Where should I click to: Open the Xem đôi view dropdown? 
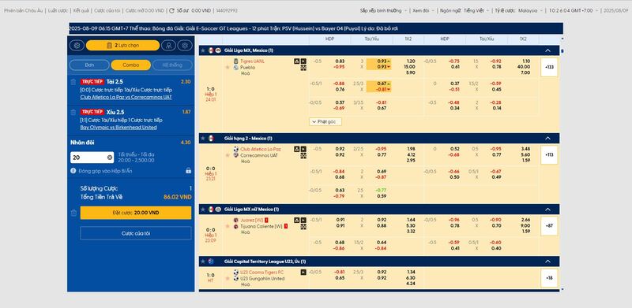(x=423, y=11)
